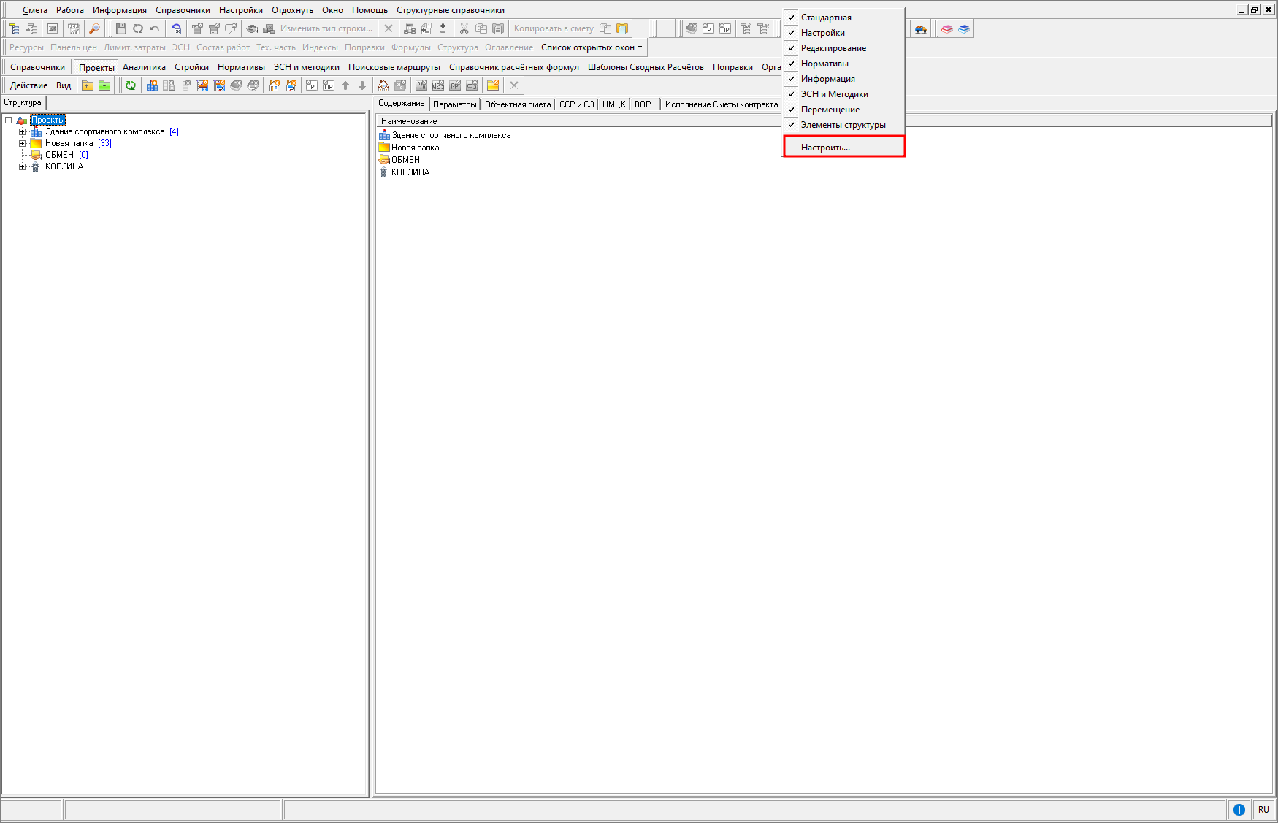The width and height of the screenshot is (1278, 823).
Task: Uncheck the Стандартная toolbar option
Action: [x=826, y=18]
